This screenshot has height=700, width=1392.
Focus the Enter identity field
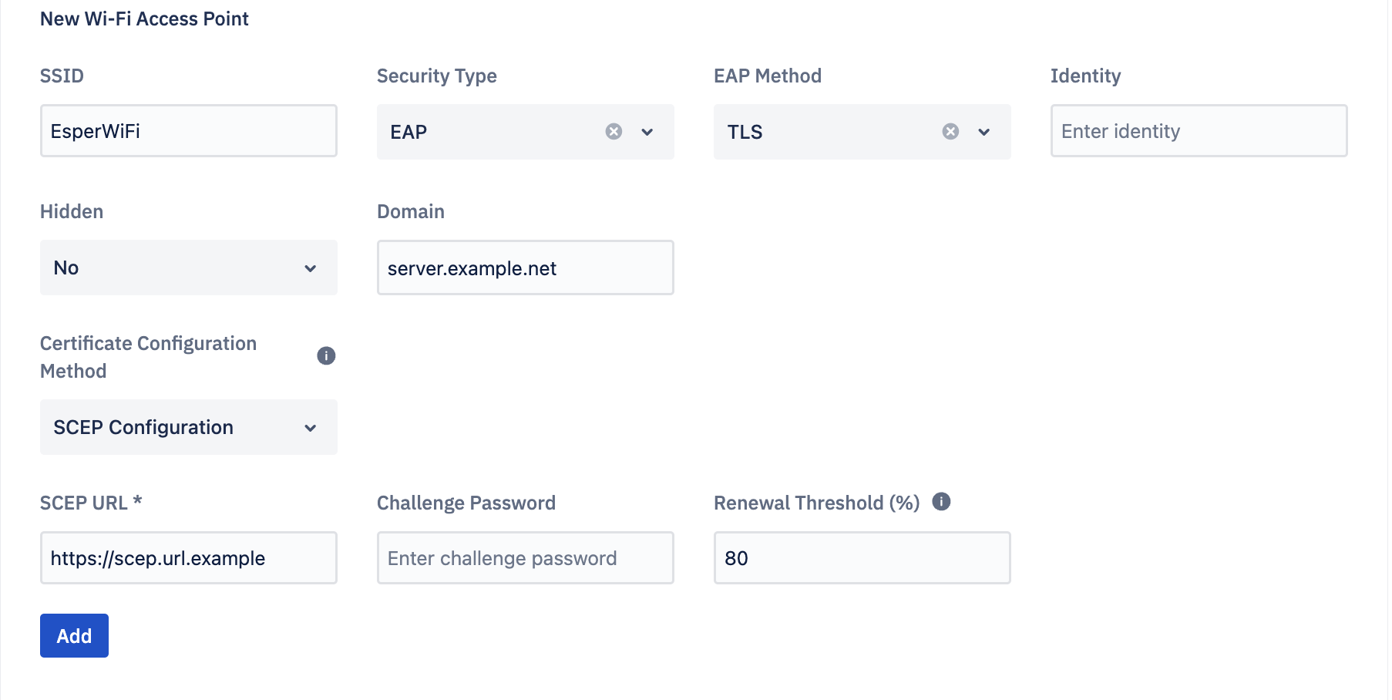click(1198, 131)
